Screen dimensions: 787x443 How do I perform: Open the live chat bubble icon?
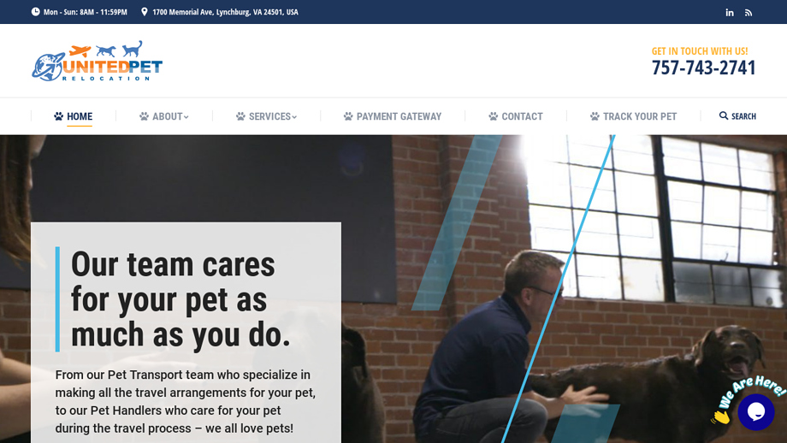(x=756, y=412)
